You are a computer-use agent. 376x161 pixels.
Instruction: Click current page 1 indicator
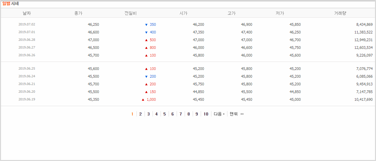tap(132, 114)
